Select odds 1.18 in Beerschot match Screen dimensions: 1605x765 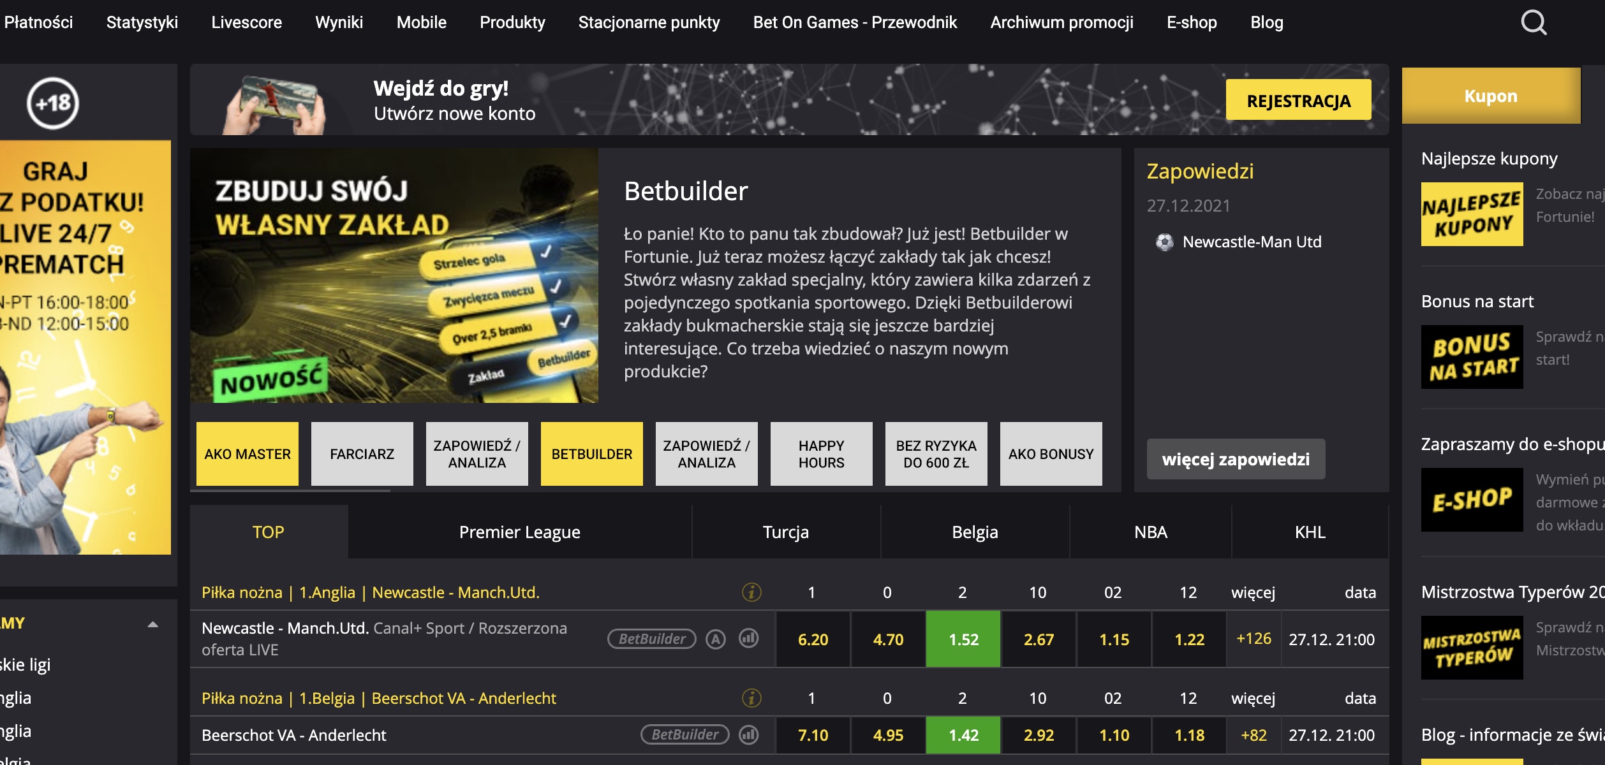pos(1189,735)
